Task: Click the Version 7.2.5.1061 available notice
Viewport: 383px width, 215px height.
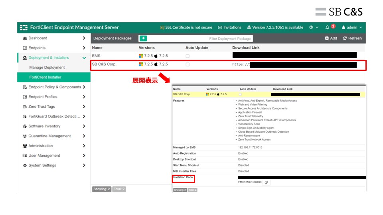Action: [275, 27]
